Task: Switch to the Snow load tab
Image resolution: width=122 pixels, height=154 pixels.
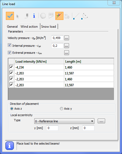Action: (x=49, y=27)
